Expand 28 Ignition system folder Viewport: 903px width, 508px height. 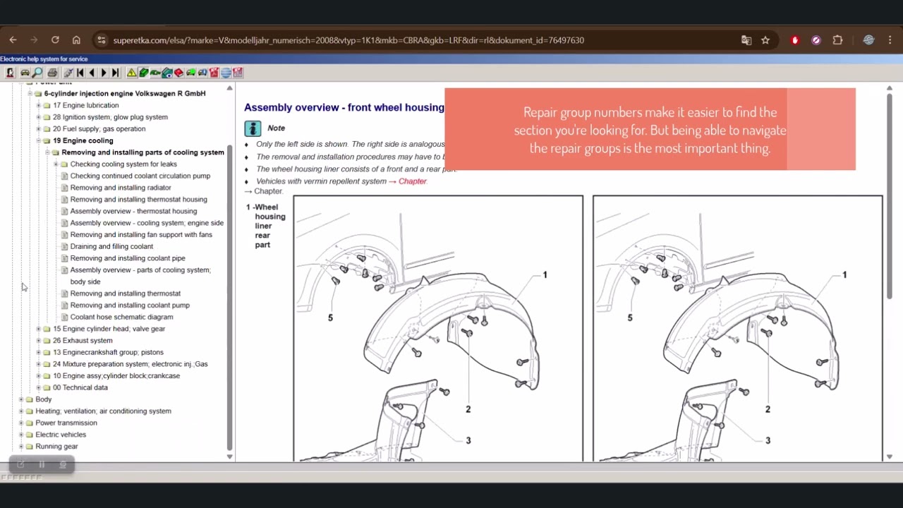[x=38, y=117]
